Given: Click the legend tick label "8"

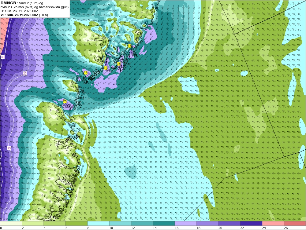Looking at the screenshot, I should tap(88, 228).
